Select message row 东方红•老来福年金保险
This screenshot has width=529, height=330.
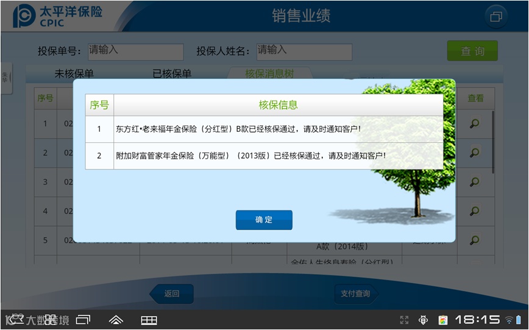(x=264, y=129)
